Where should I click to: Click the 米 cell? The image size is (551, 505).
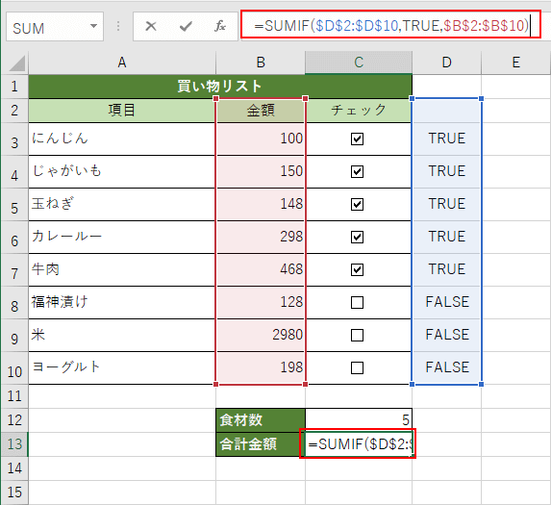tap(122, 336)
